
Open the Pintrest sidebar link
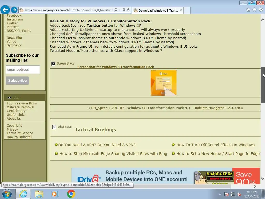13,27
